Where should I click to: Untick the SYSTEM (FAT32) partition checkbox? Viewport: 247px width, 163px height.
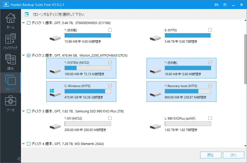point(110,63)
